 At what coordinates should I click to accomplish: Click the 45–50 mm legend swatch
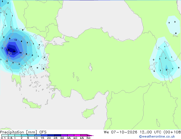click(x=84, y=135)
